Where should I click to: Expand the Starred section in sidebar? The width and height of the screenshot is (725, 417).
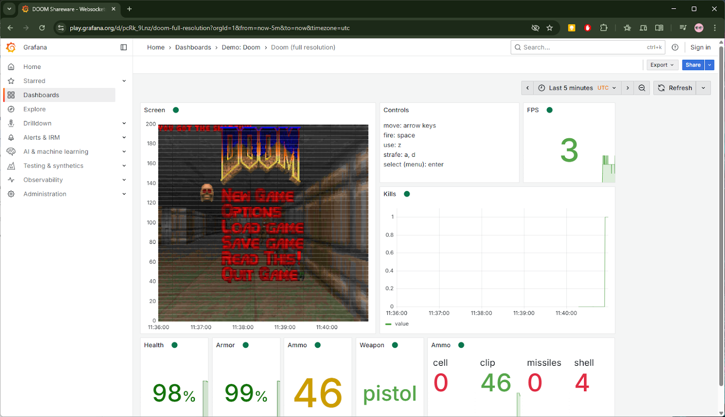point(124,81)
